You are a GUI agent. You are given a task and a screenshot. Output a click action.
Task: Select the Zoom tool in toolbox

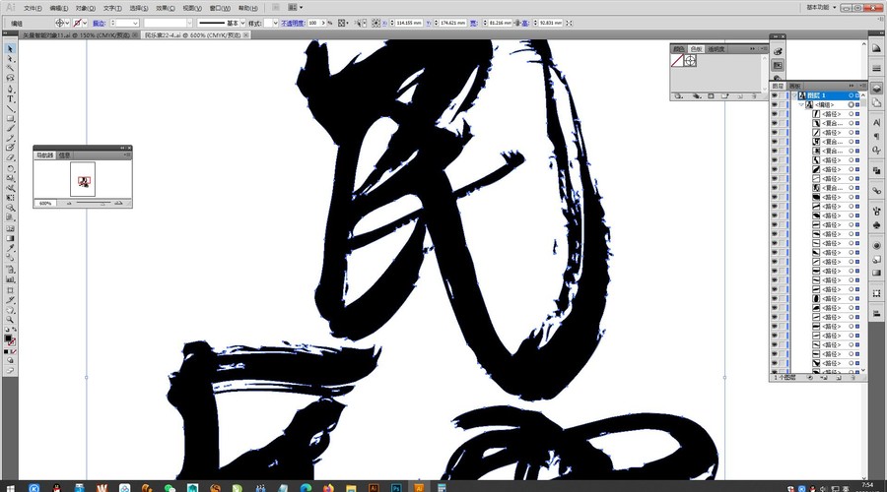(10, 320)
